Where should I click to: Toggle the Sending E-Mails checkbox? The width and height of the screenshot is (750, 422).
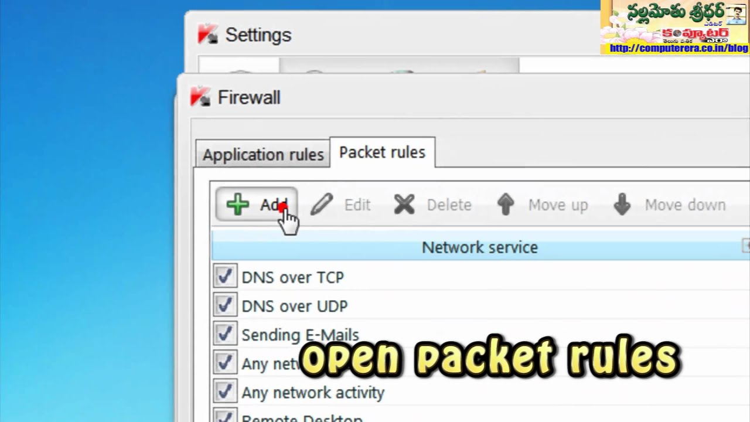click(224, 334)
